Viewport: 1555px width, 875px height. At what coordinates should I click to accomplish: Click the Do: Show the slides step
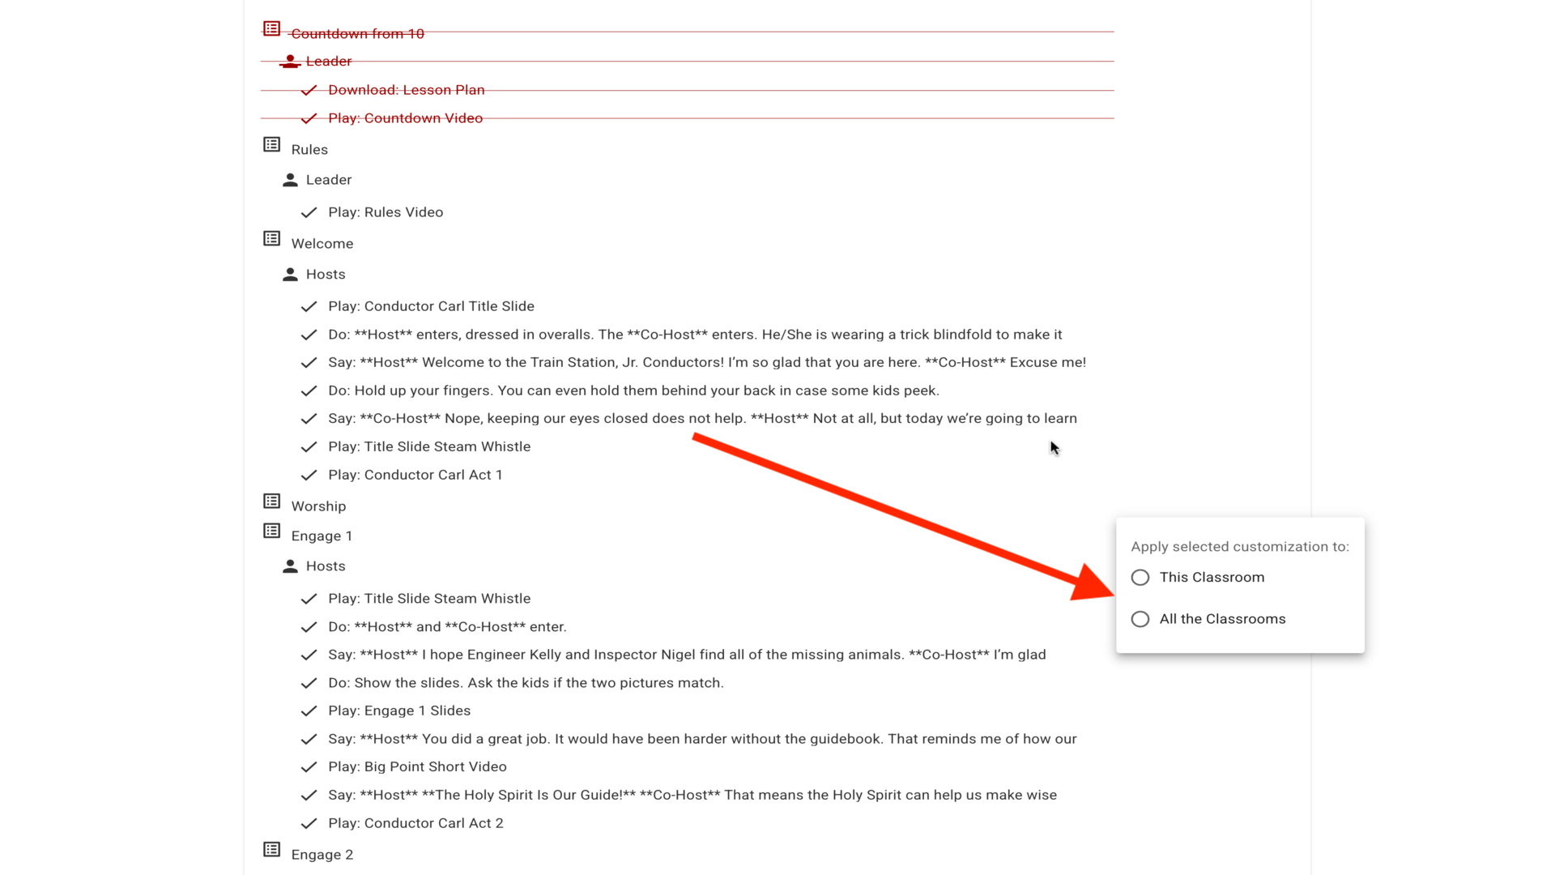(526, 683)
